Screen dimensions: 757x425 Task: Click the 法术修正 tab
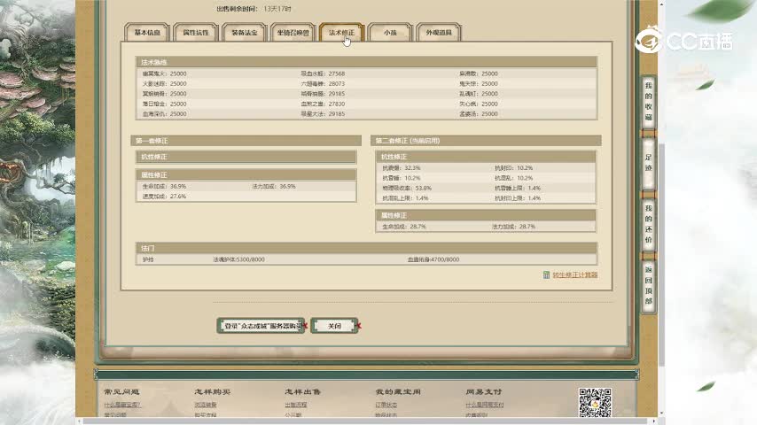[x=342, y=33]
